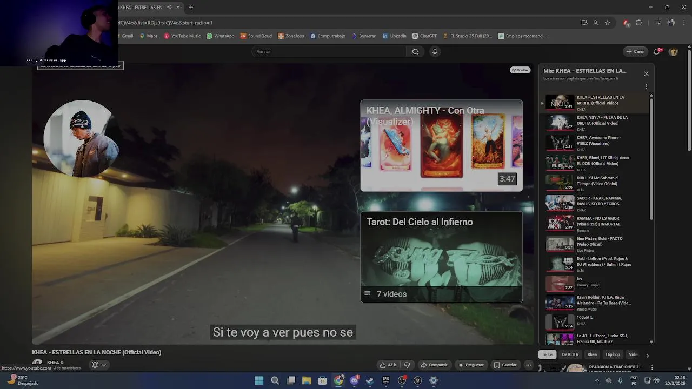Open Epic Games launcher taskbar icon

385,380
